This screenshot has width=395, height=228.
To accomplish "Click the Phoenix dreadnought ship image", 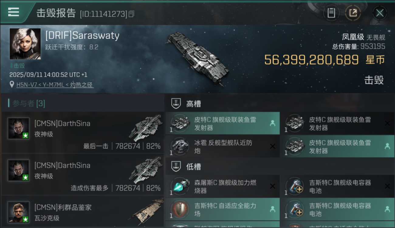I will pos(197,58).
